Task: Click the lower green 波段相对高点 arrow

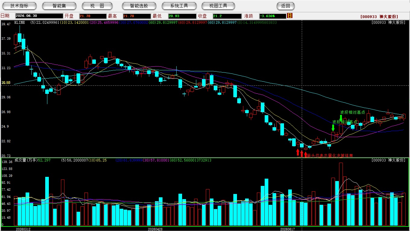Action: coord(333,128)
